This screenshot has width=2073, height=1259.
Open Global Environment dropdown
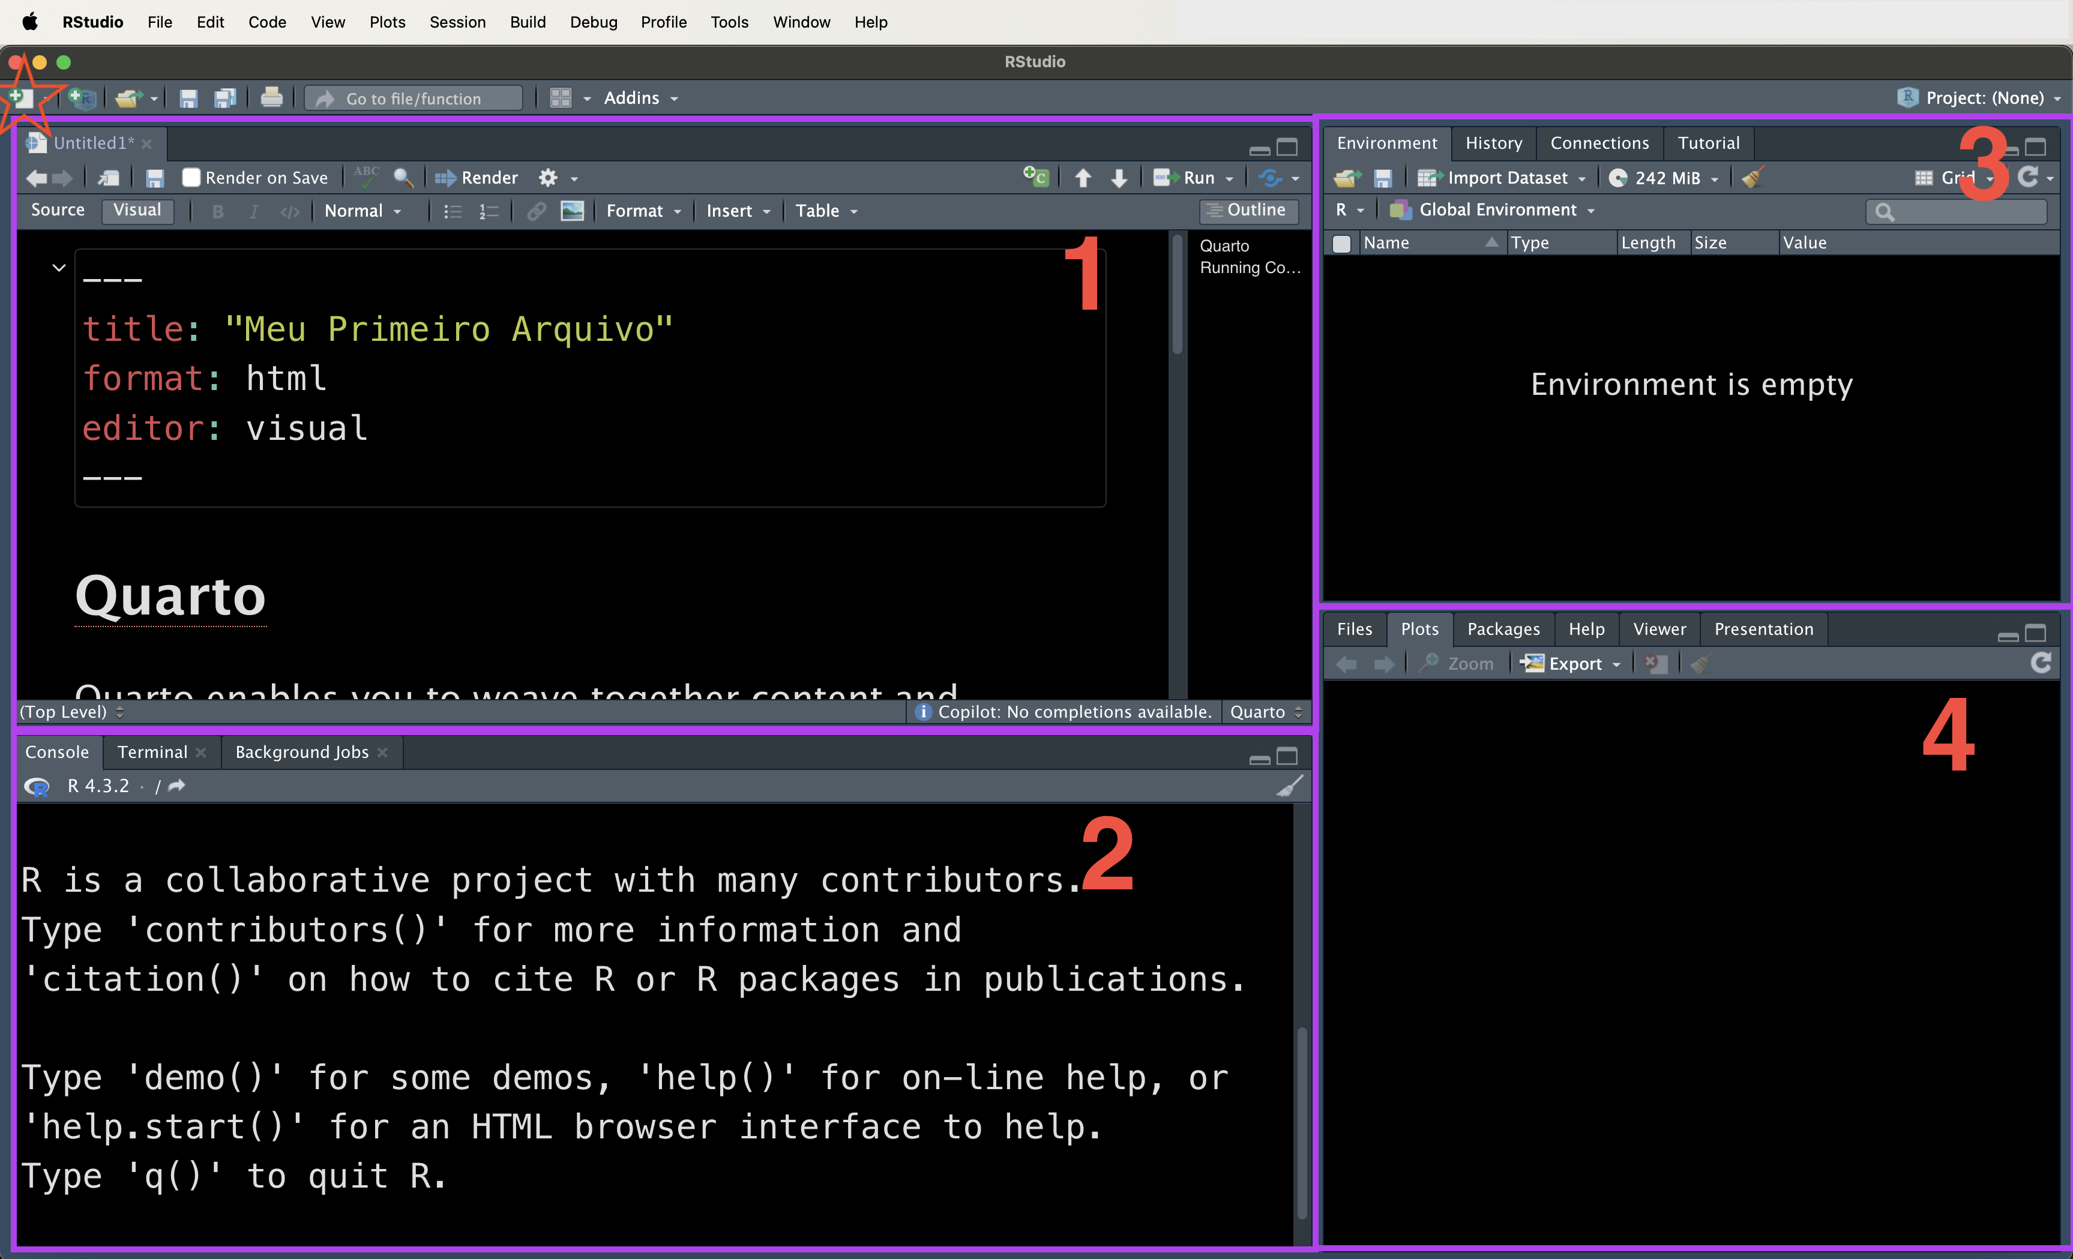coord(1491,209)
